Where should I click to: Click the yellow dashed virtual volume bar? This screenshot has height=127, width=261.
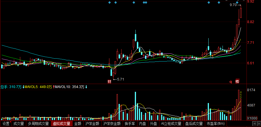coord(241,95)
